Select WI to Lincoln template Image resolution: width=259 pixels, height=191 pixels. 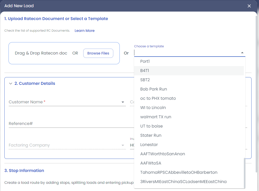(153, 107)
